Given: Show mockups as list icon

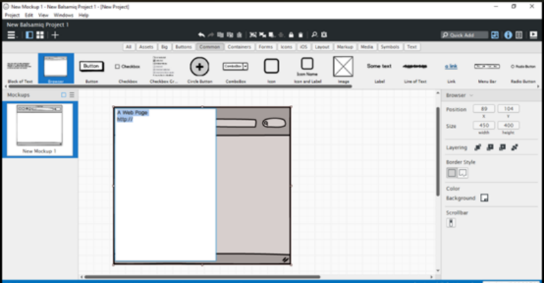Looking at the screenshot, I should (x=72, y=95).
